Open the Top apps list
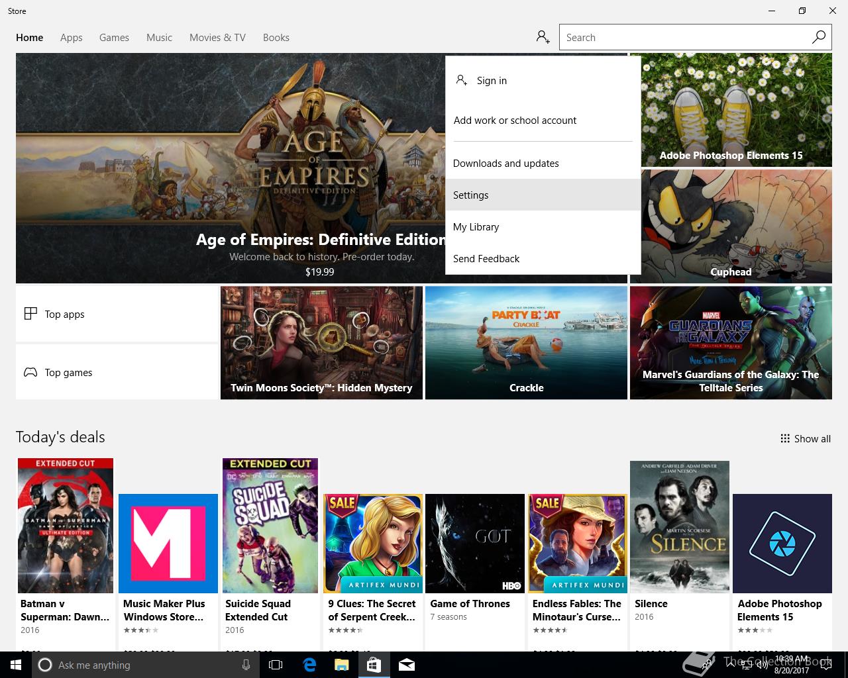 click(x=117, y=314)
